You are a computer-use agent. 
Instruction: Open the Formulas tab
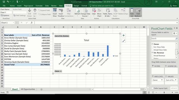[39, 6]
